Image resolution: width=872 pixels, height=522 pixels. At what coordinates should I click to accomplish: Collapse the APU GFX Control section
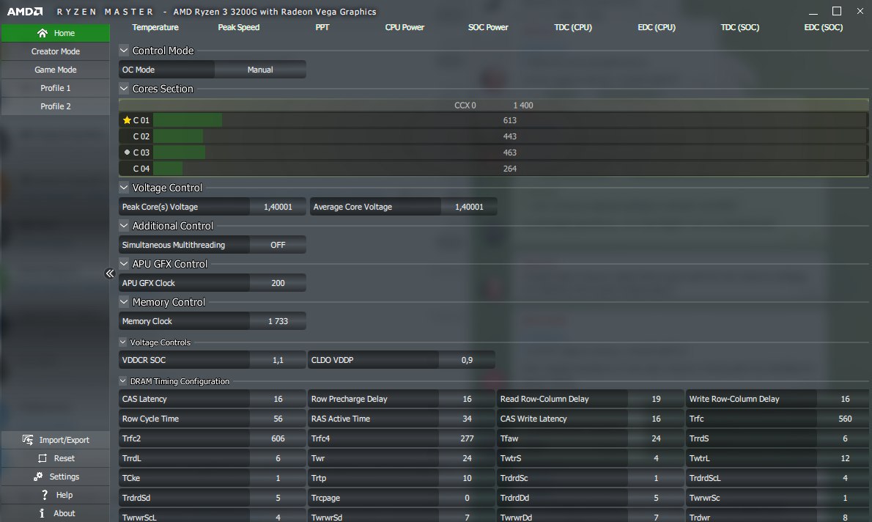[124, 264]
